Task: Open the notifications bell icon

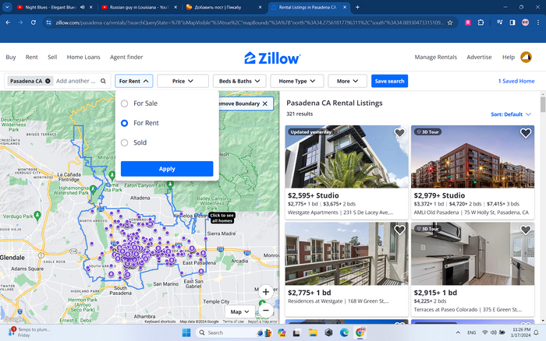Action: tap(537, 332)
